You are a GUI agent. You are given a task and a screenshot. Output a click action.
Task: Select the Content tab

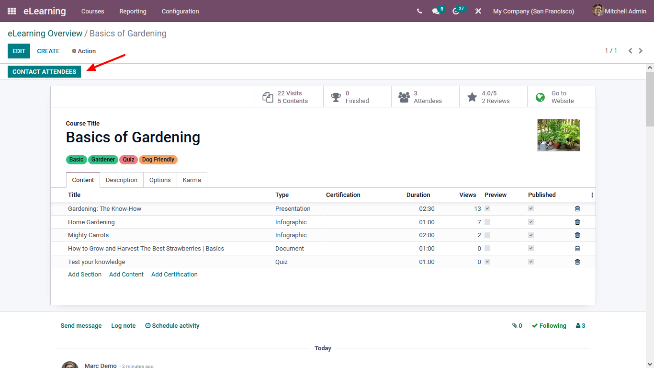83,180
